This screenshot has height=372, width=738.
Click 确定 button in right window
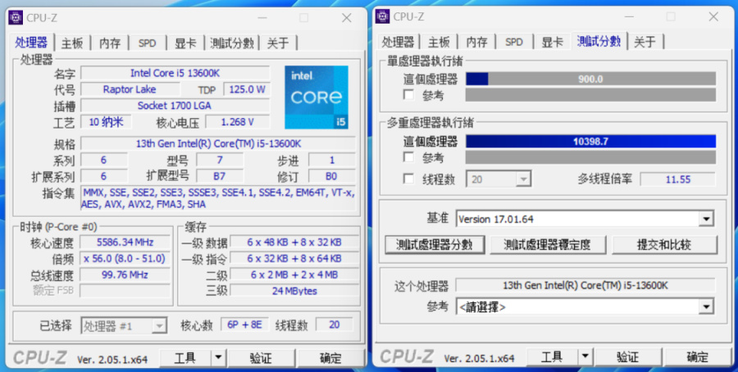pos(698,357)
